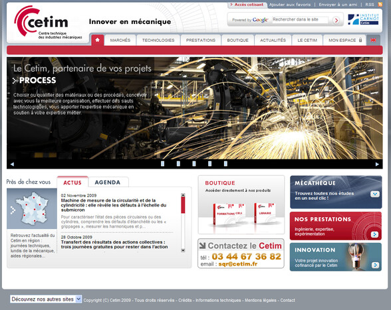The image size is (391, 310).
Task: Open the Nos Prestations banner title
Action: [x=323, y=219]
